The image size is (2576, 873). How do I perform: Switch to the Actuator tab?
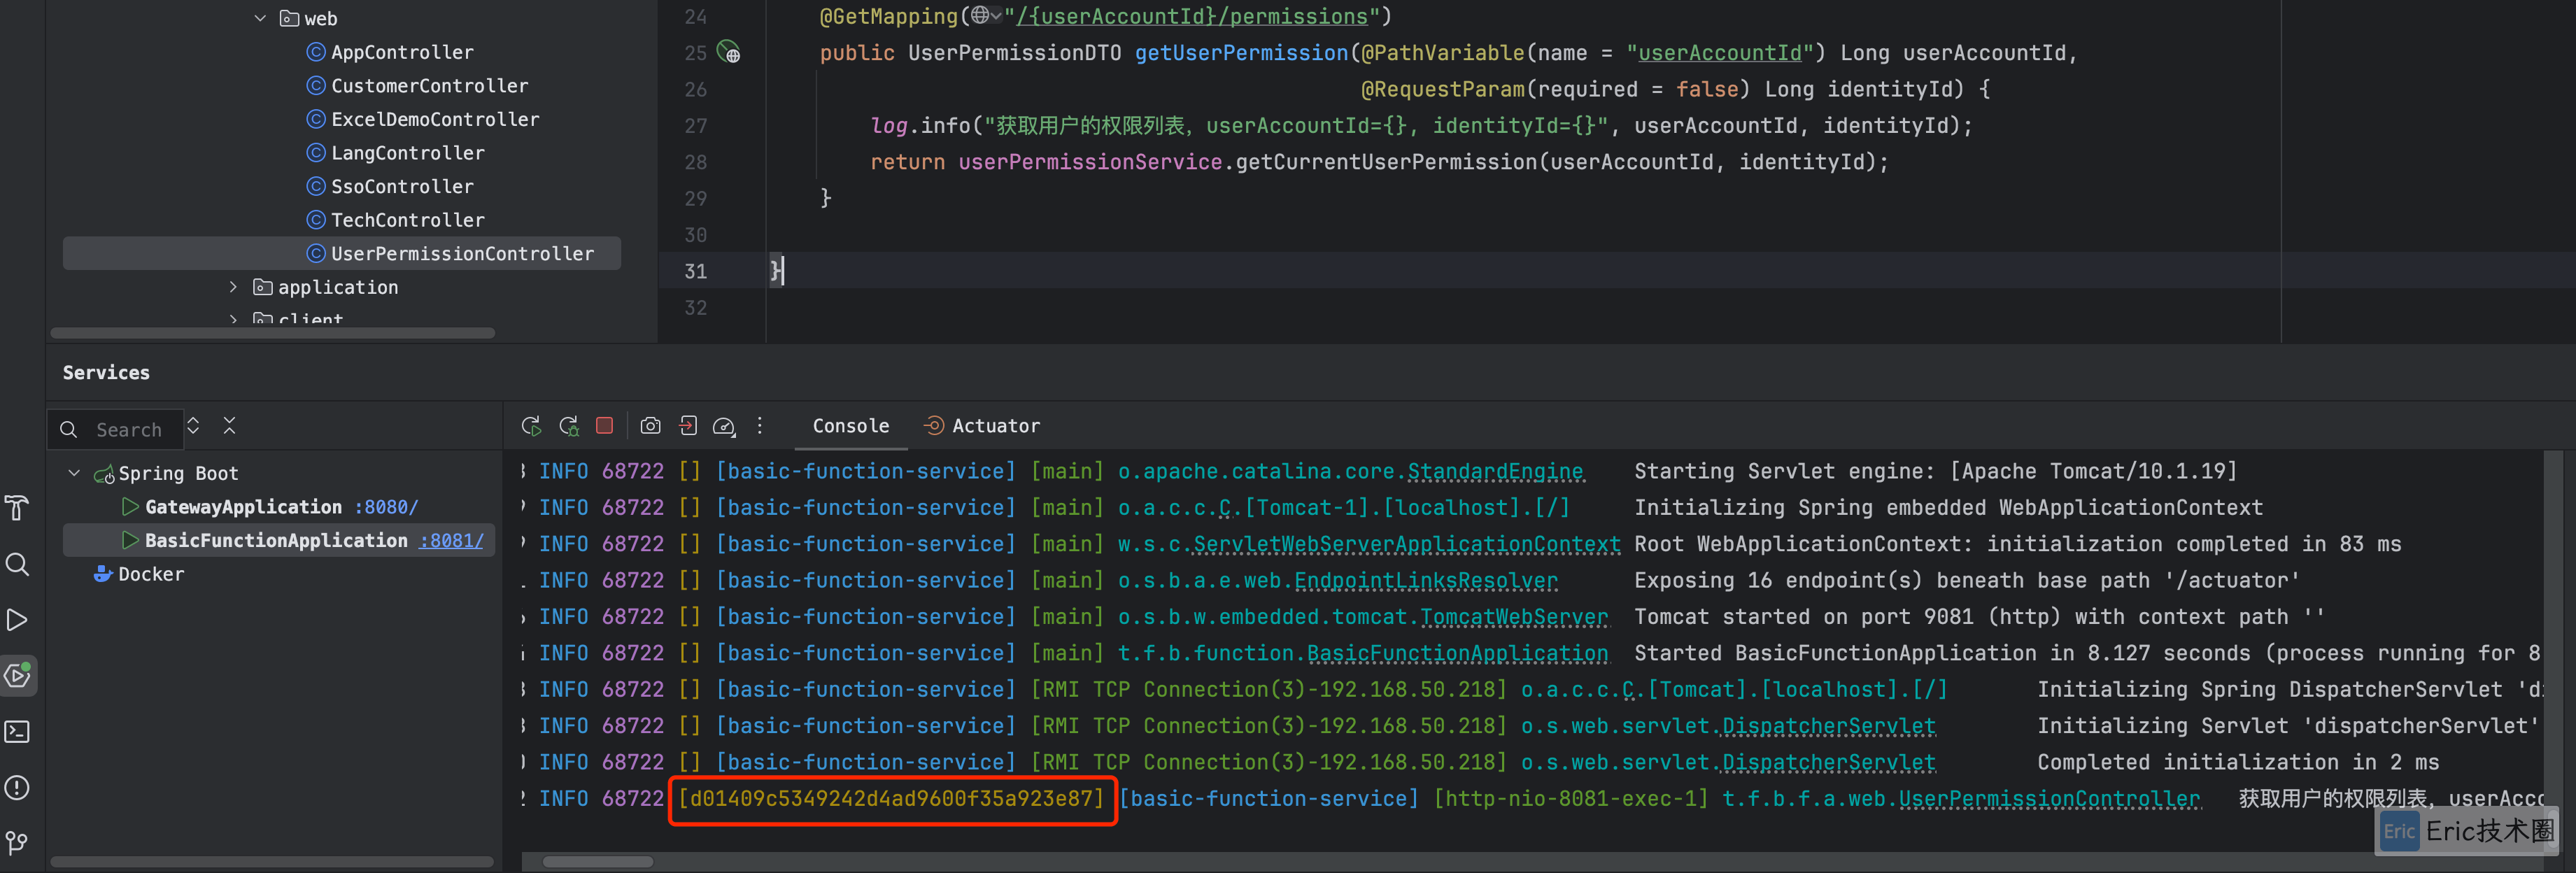[x=982, y=426]
